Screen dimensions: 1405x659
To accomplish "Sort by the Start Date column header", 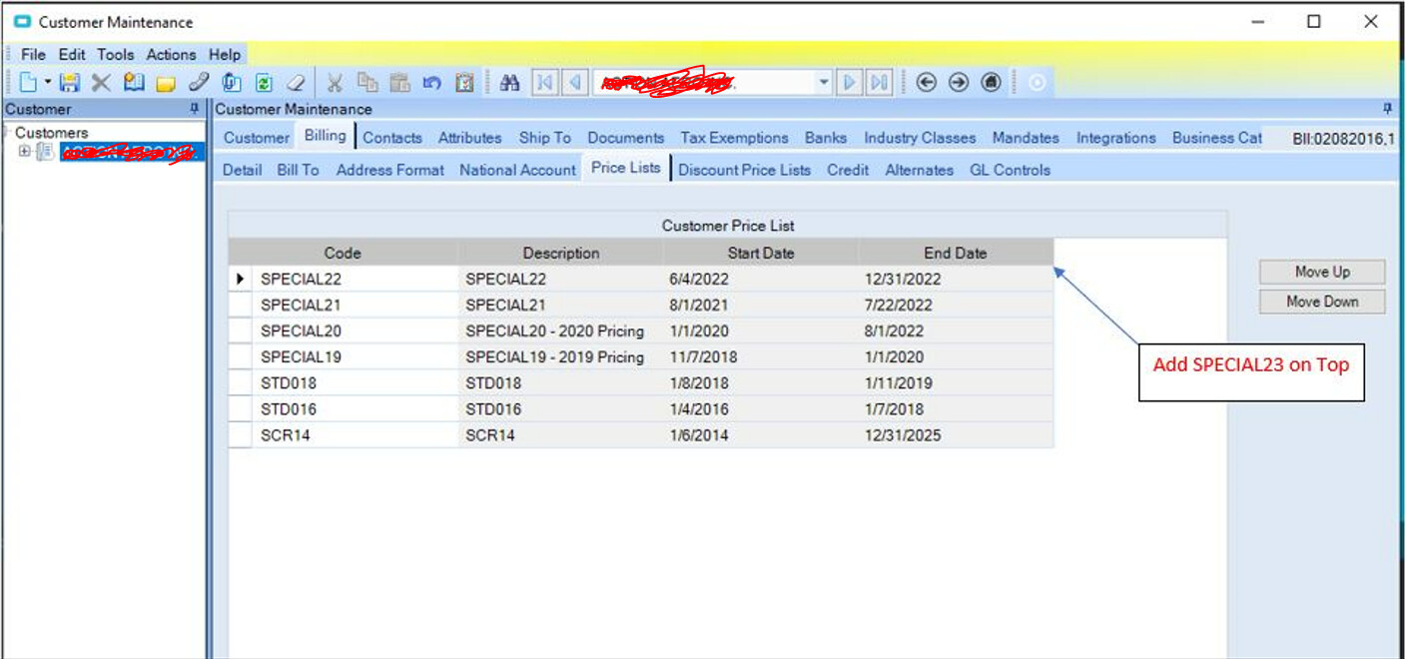I will (x=761, y=253).
